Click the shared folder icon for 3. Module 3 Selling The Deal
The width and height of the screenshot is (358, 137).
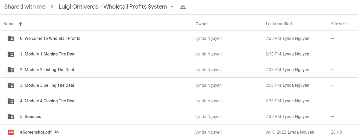(x=11, y=85)
